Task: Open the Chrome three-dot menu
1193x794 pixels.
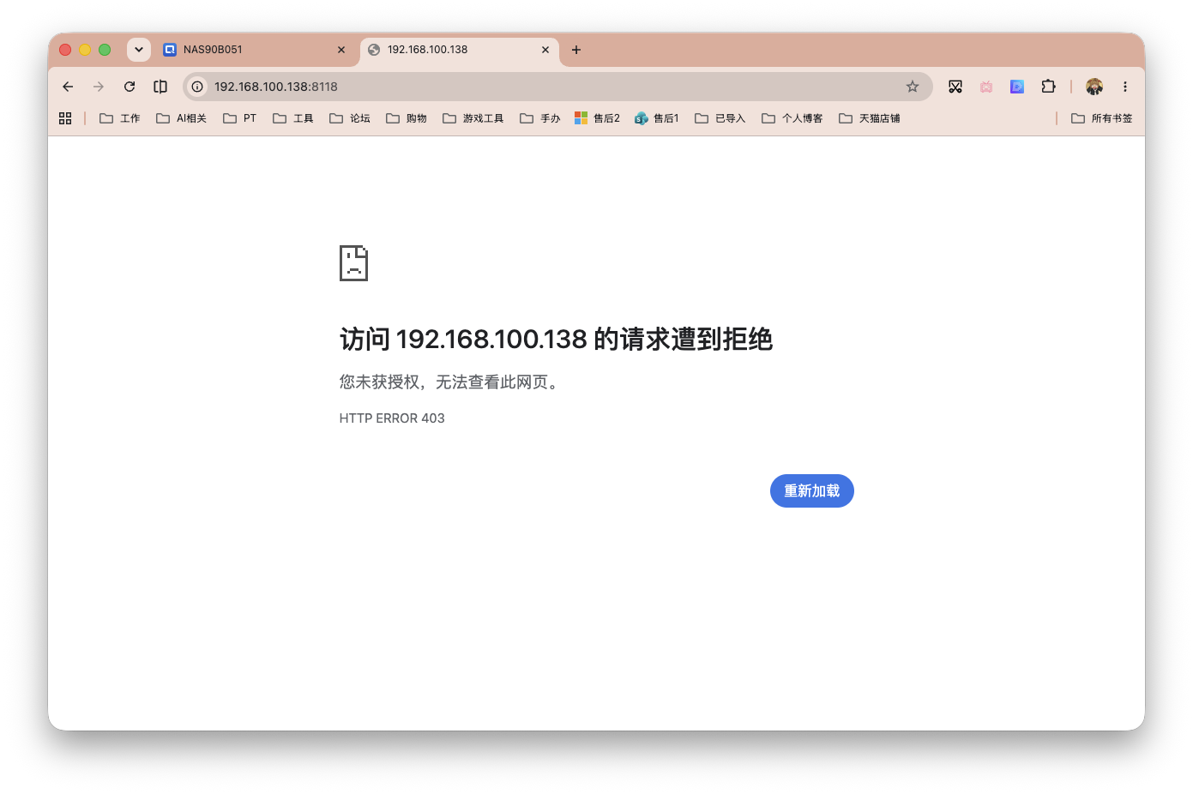Action: (1125, 87)
